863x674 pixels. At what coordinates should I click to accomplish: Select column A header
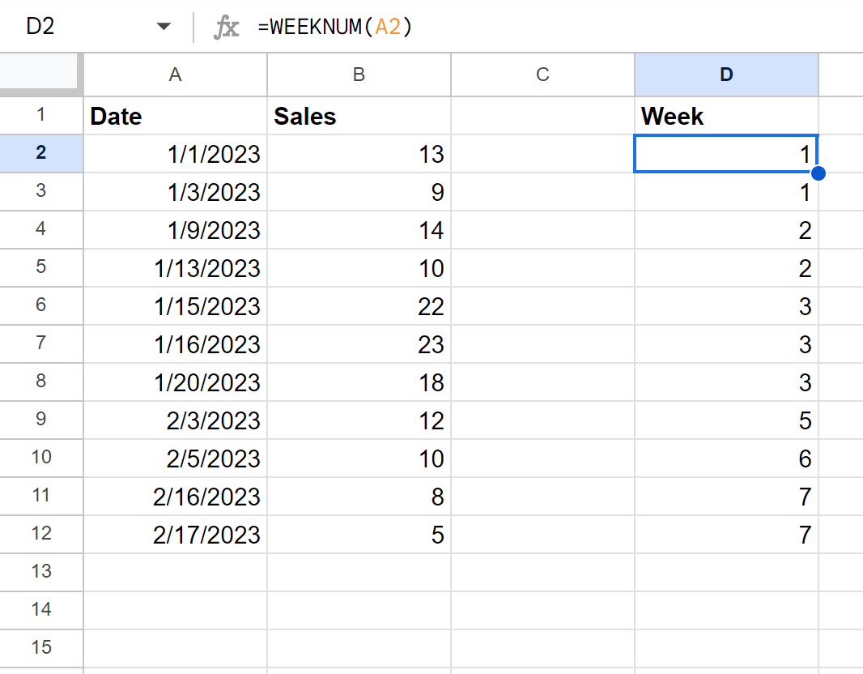pyautogui.click(x=175, y=75)
